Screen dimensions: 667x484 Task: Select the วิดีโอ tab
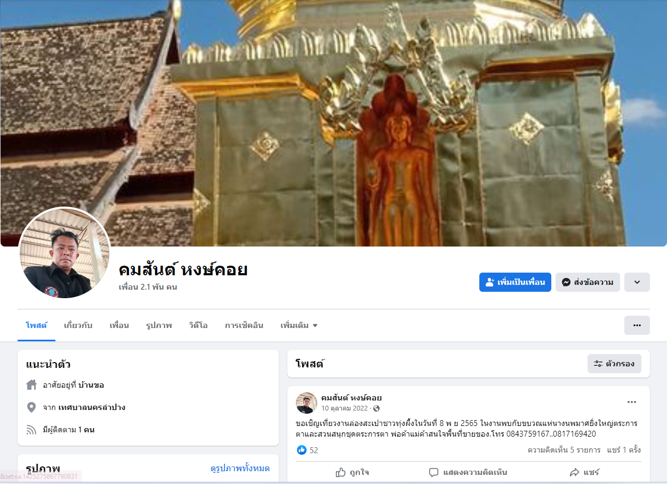click(198, 325)
